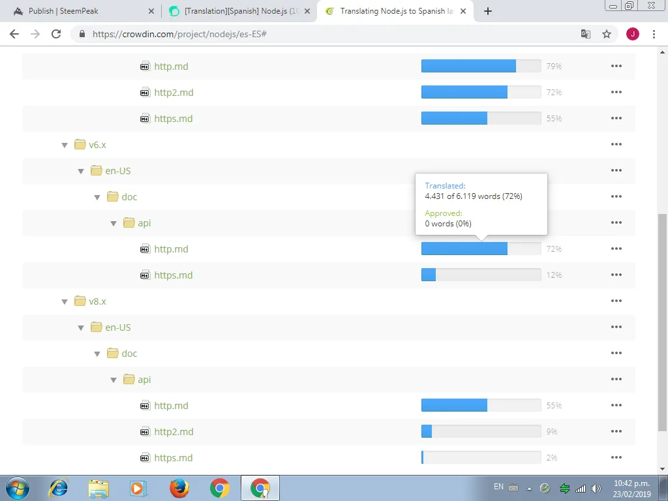Viewport: 668px width, 501px height.
Task: Collapse the doc folder under v8.x
Action: (97, 354)
